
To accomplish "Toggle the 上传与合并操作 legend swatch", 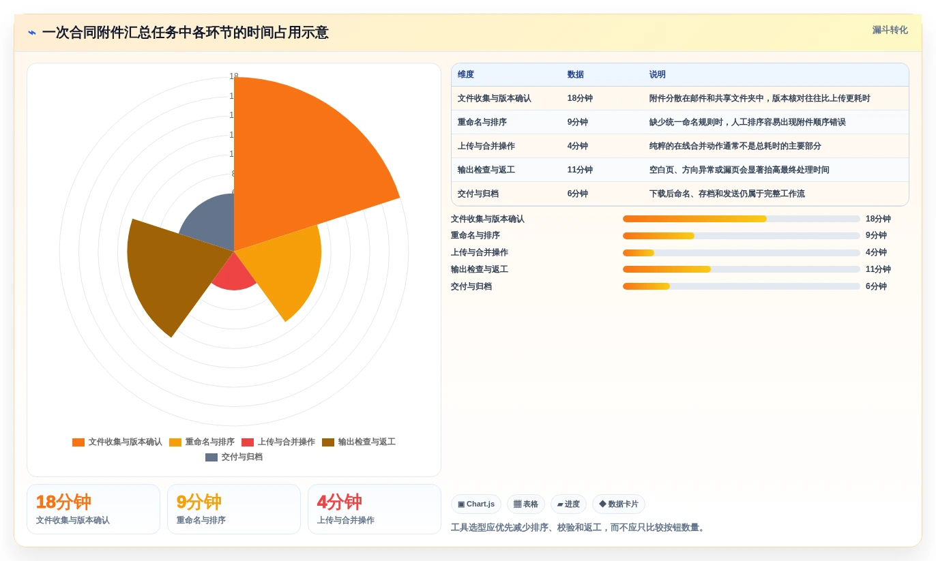I will 248,442.
